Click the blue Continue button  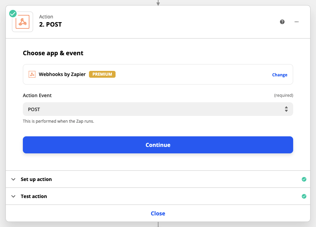[x=158, y=145]
